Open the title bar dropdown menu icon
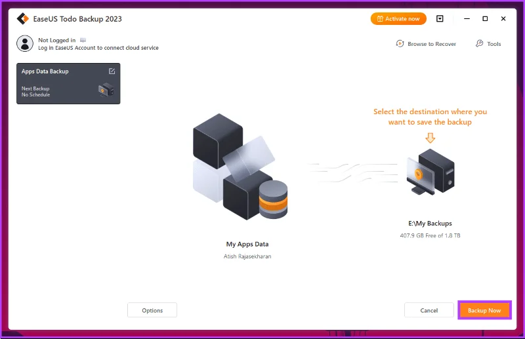525x339 pixels. tap(440, 19)
